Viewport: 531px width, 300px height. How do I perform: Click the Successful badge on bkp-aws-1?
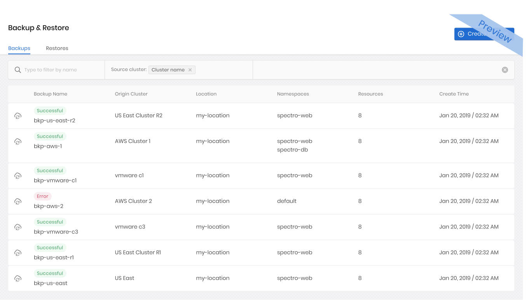pos(50,136)
